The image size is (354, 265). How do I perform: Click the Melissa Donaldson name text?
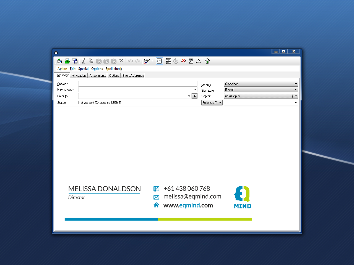click(x=105, y=189)
